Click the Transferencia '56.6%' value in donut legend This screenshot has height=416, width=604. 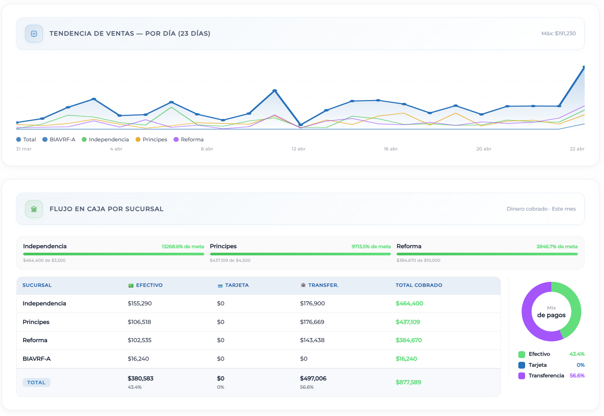pyautogui.click(x=577, y=376)
